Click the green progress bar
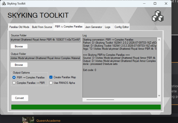This screenshot has height=123, width=178. (x=86, y=107)
